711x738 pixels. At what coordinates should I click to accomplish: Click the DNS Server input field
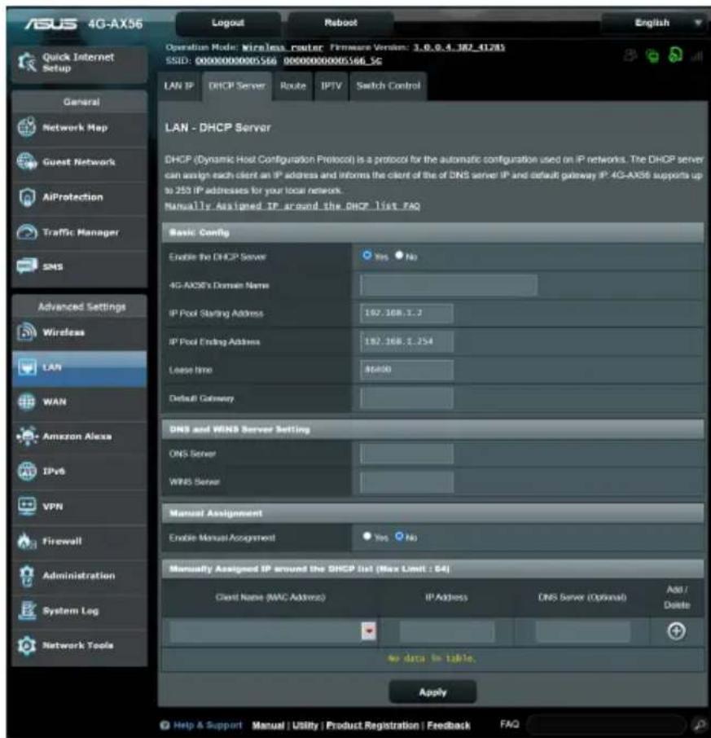[406, 453]
